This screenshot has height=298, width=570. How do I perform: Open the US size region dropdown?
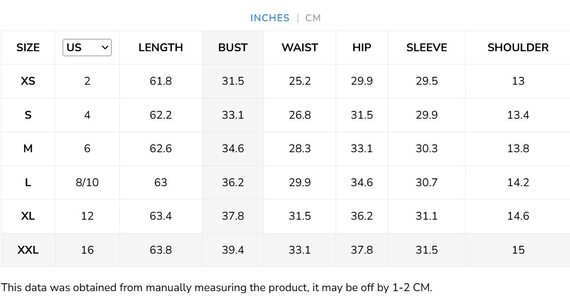(87, 48)
